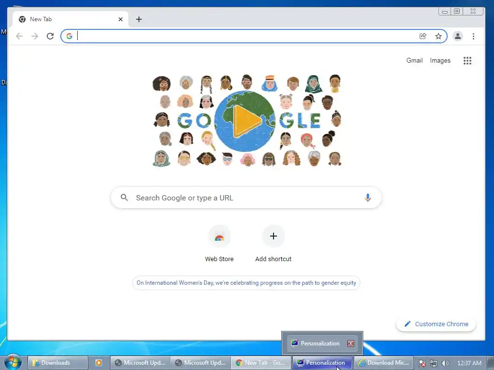Open the International Women's Day promo link
This screenshot has height=370, width=494.
tap(246, 283)
